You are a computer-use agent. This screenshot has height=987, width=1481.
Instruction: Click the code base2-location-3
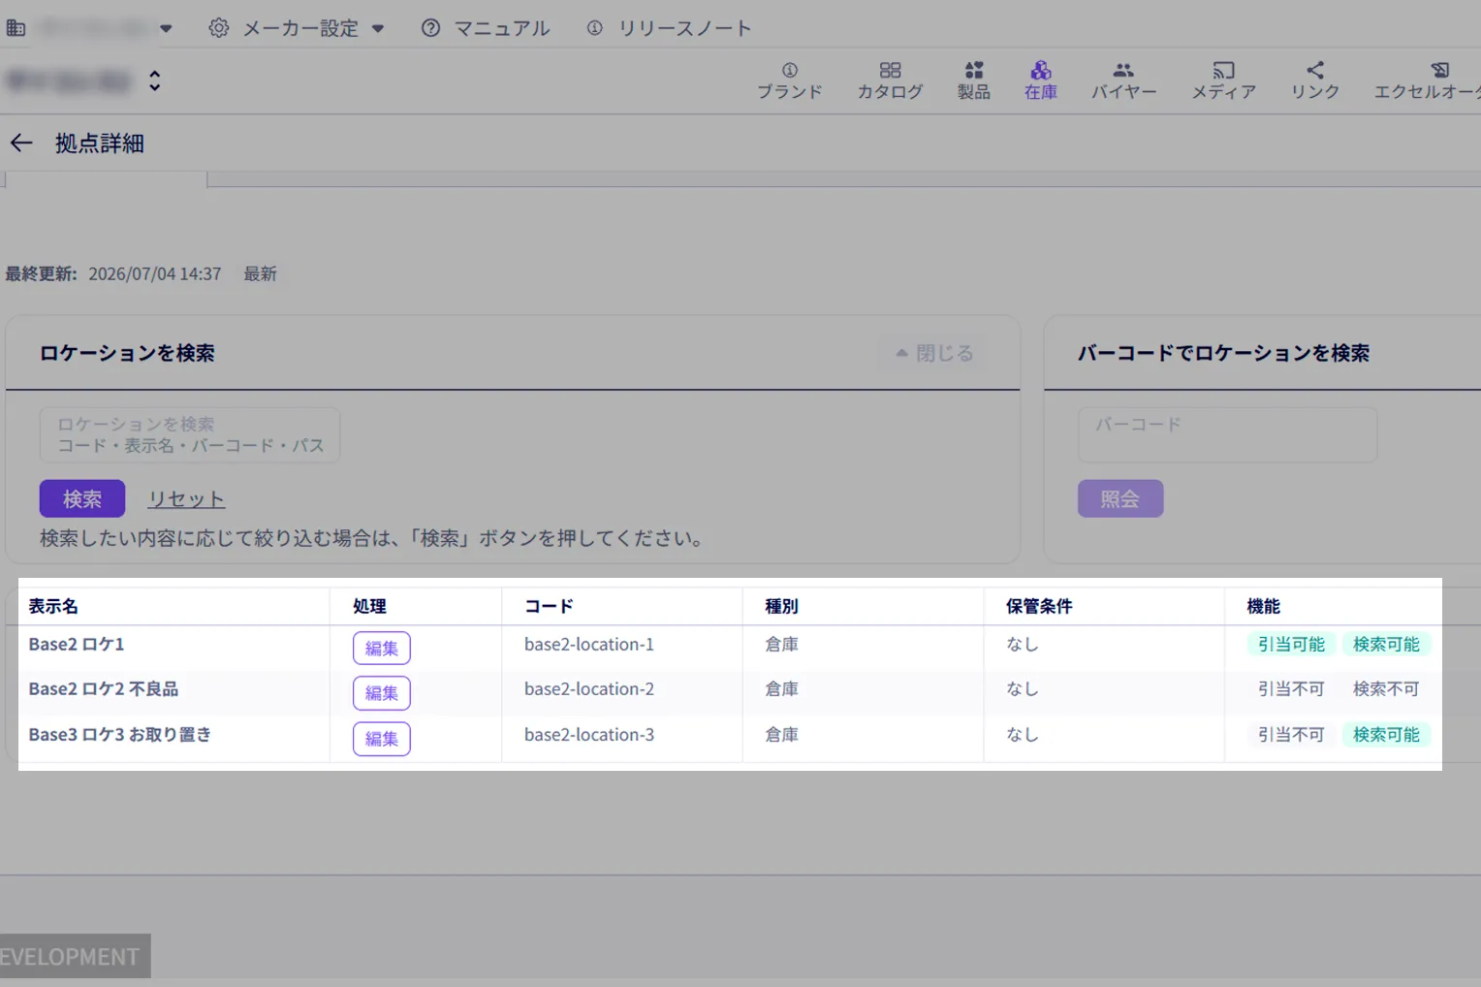(589, 735)
